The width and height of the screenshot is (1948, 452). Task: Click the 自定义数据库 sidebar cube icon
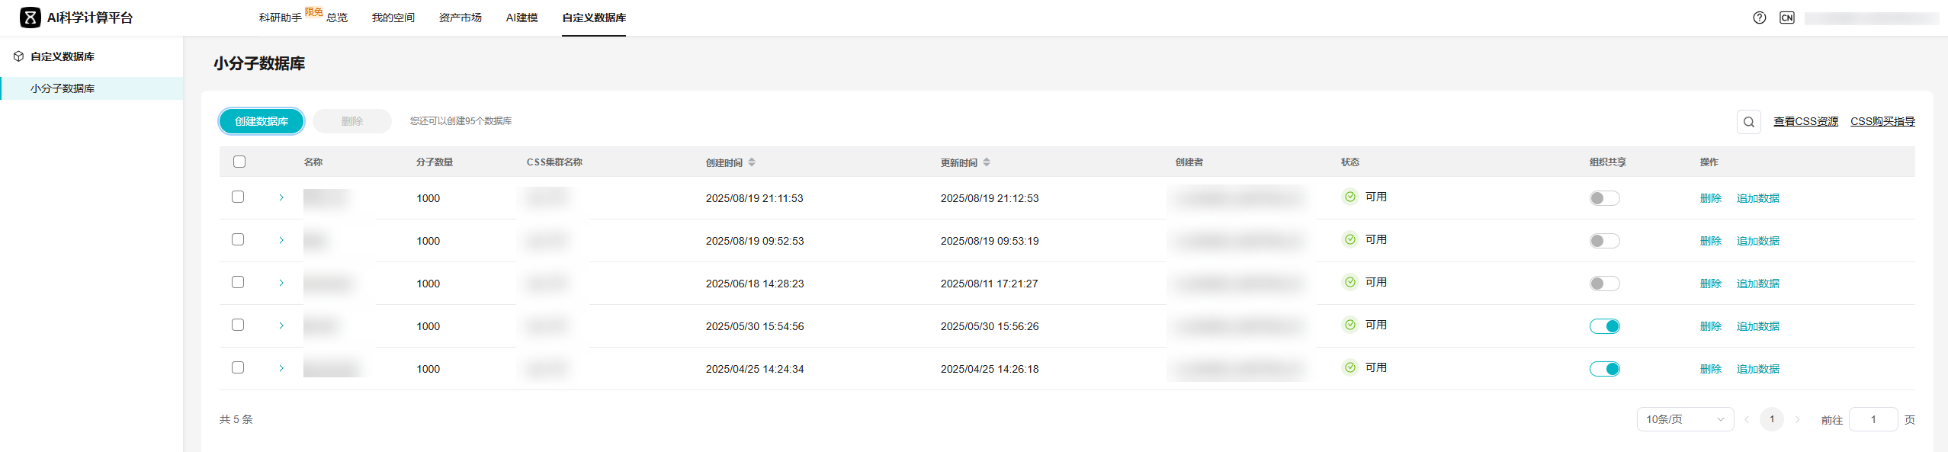tap(18, 56)
